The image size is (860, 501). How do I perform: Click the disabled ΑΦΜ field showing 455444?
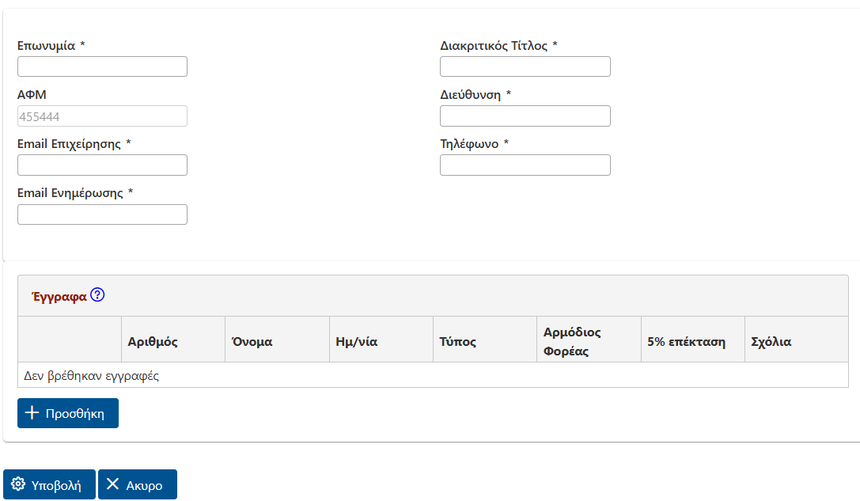point(102,116)
